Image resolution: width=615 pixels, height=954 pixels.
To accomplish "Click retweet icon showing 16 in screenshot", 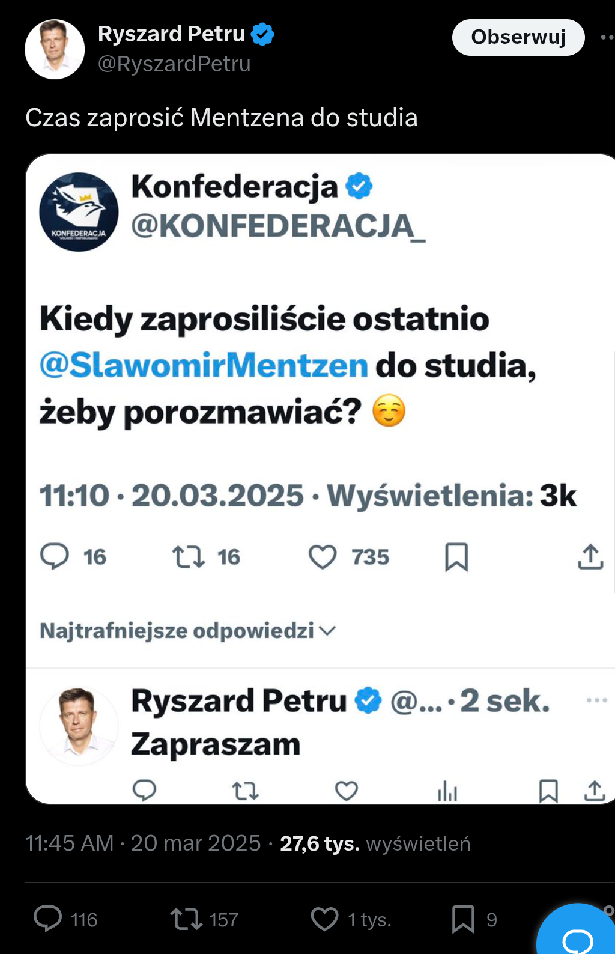I will click(x=189, y=557).
